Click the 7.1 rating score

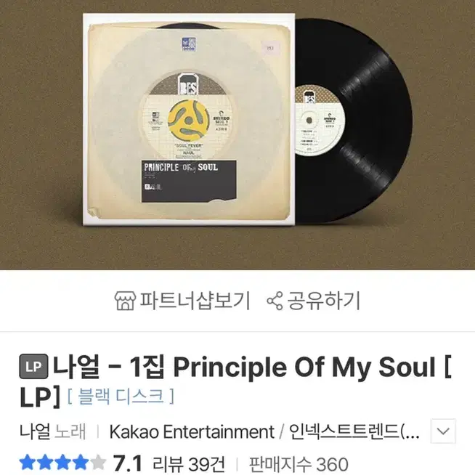128,464
